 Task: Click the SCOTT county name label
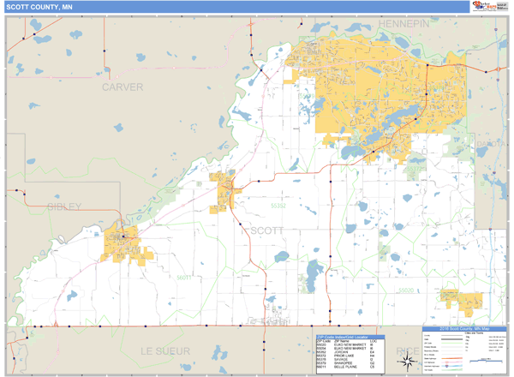click(x=269, y=230)
